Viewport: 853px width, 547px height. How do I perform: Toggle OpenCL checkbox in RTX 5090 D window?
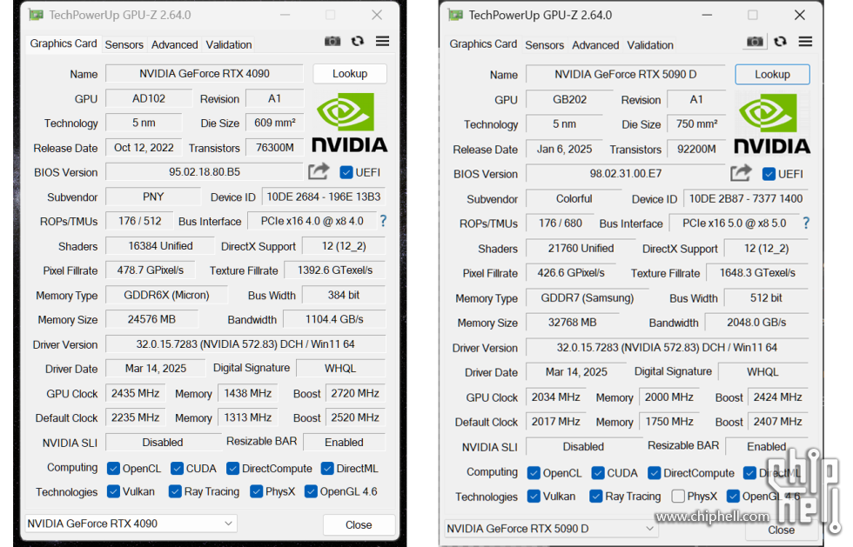534,473
